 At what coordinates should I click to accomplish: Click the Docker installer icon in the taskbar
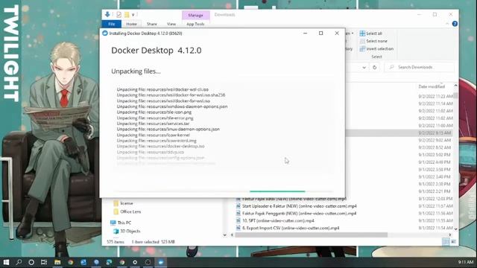pyautogui.click(x=161, y=262)
